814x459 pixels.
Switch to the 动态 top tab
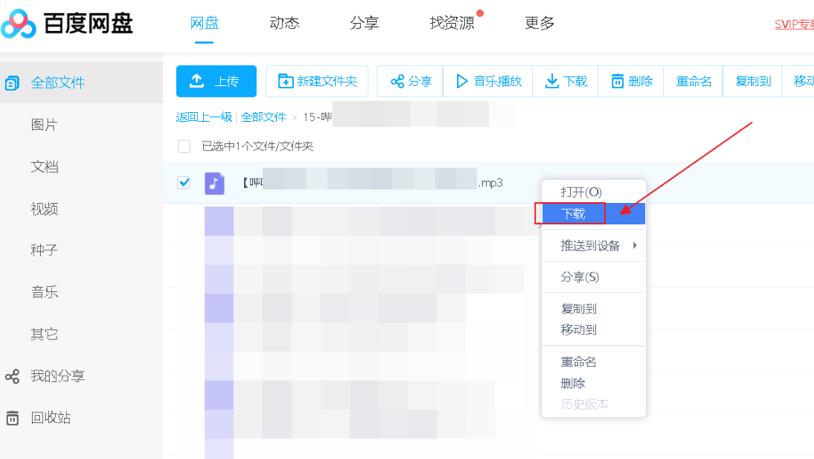coord(284,23)
